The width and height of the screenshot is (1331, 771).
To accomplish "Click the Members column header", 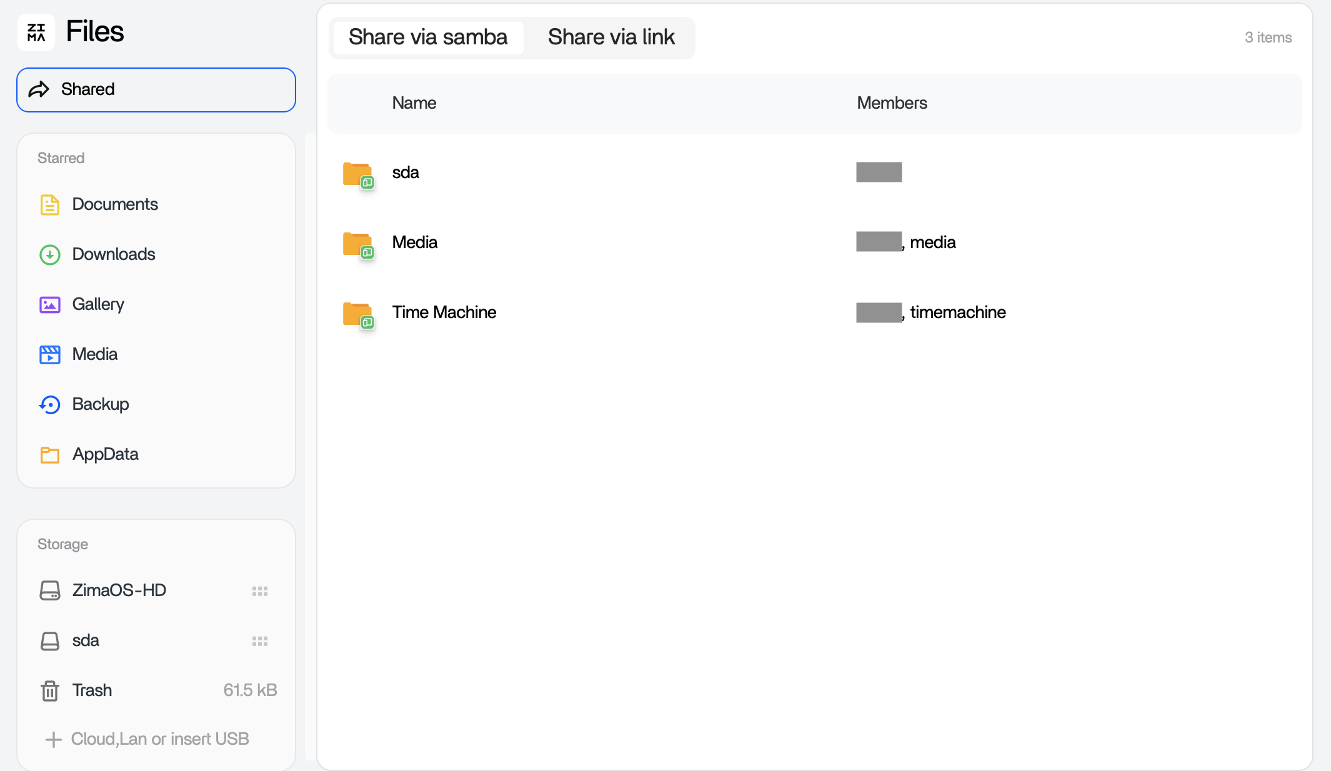I will [x=892, y=103].
